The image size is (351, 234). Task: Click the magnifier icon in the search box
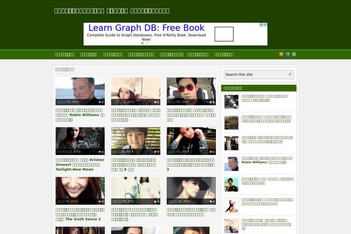[290, 74]
